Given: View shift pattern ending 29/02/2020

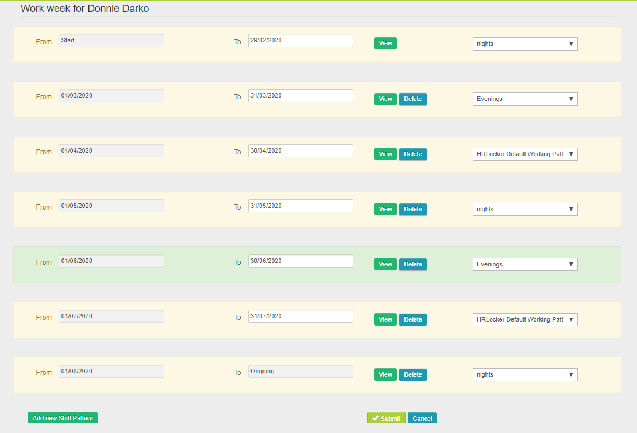Looking at the screenshot, I should pos(385,44).
